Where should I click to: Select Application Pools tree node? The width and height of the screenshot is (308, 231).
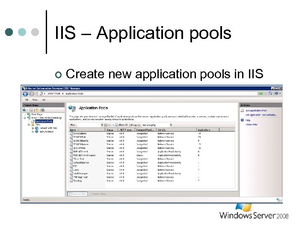pyautogui.click(x=44, y=121)
